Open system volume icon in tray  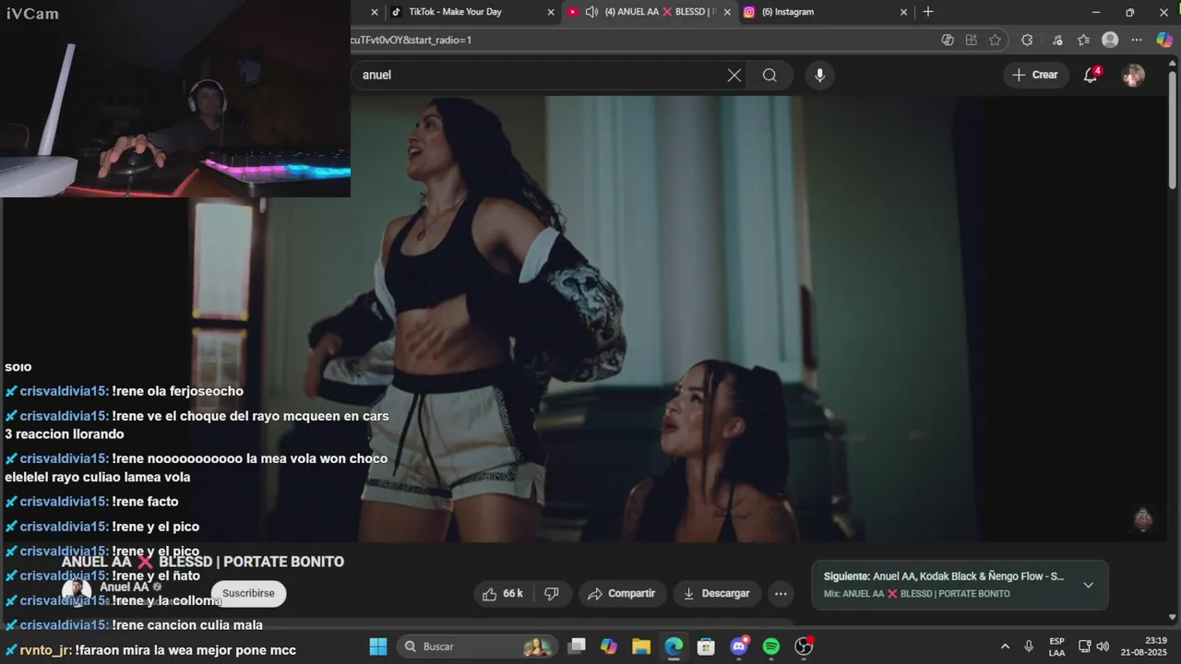point(1103,646)
